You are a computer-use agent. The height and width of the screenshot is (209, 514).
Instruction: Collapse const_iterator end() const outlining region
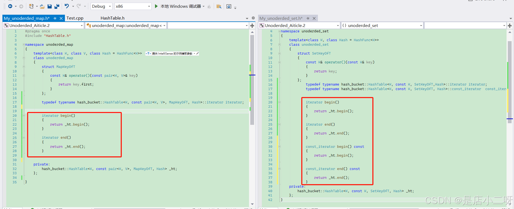(279, 169)
